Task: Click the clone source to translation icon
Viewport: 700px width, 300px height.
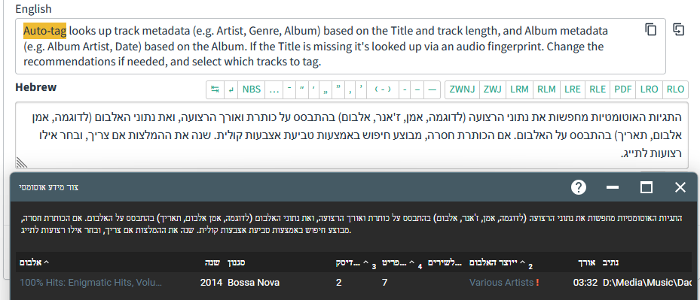Action: point(679,29)
